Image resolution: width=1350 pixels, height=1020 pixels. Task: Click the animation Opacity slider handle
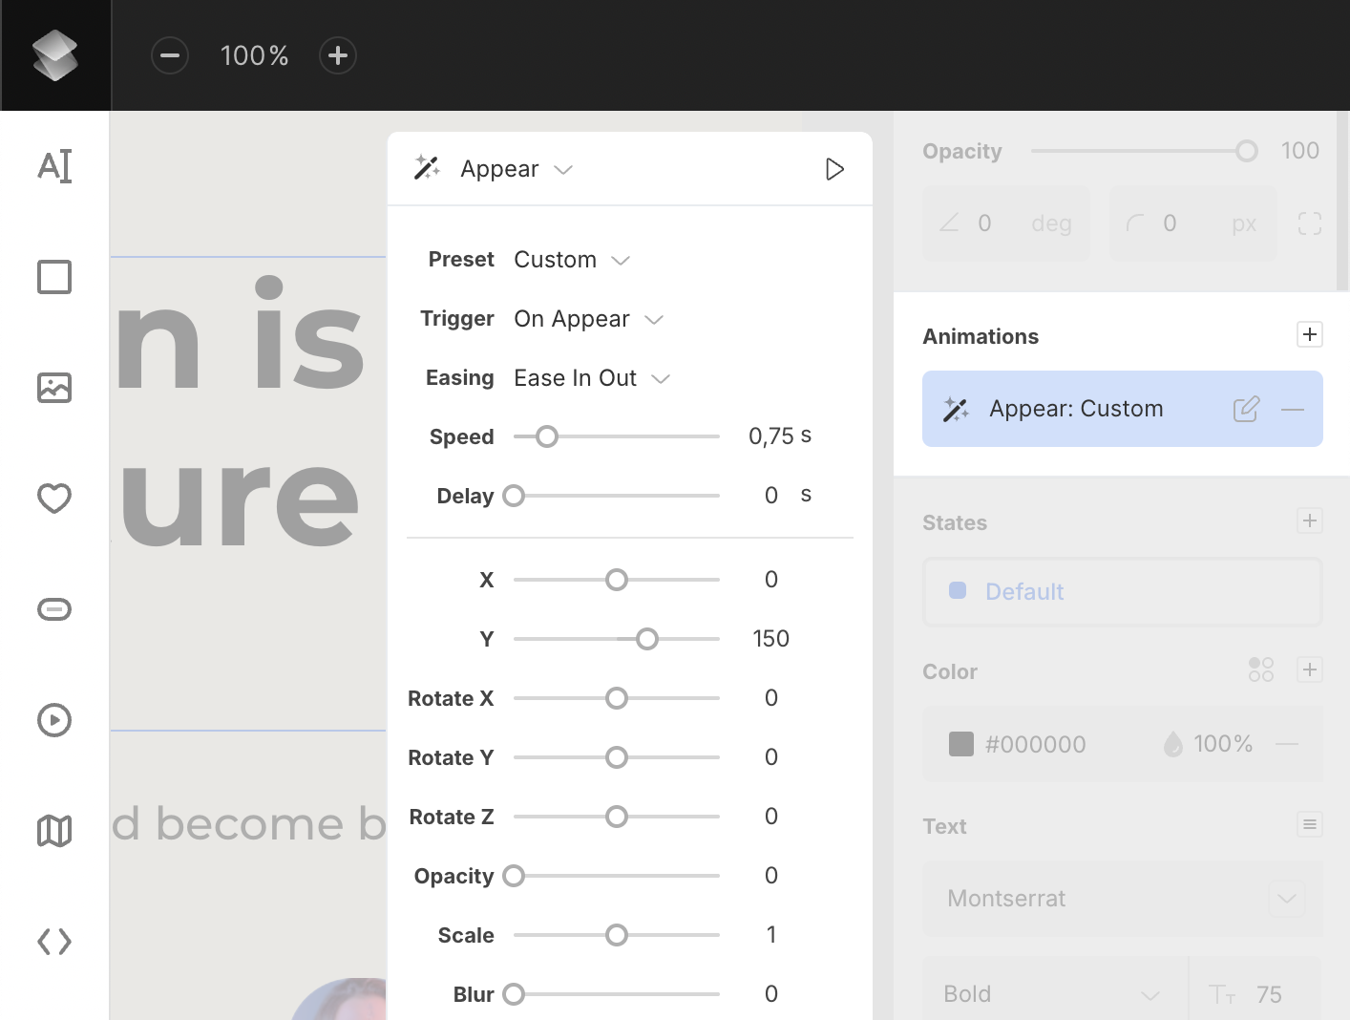coord(514,876)
